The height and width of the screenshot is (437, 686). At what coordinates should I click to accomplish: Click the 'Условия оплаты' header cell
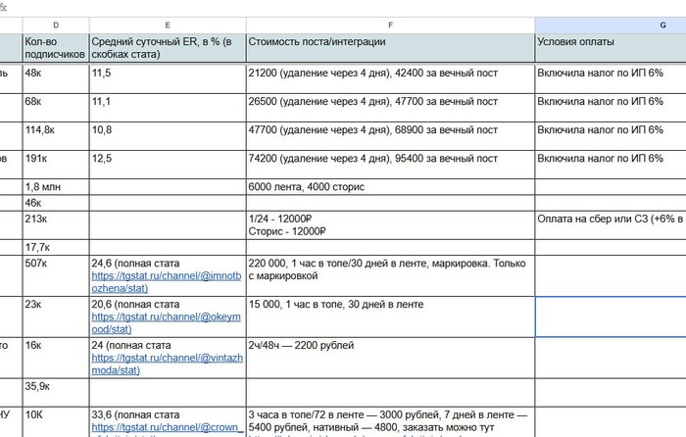(611, 48)
